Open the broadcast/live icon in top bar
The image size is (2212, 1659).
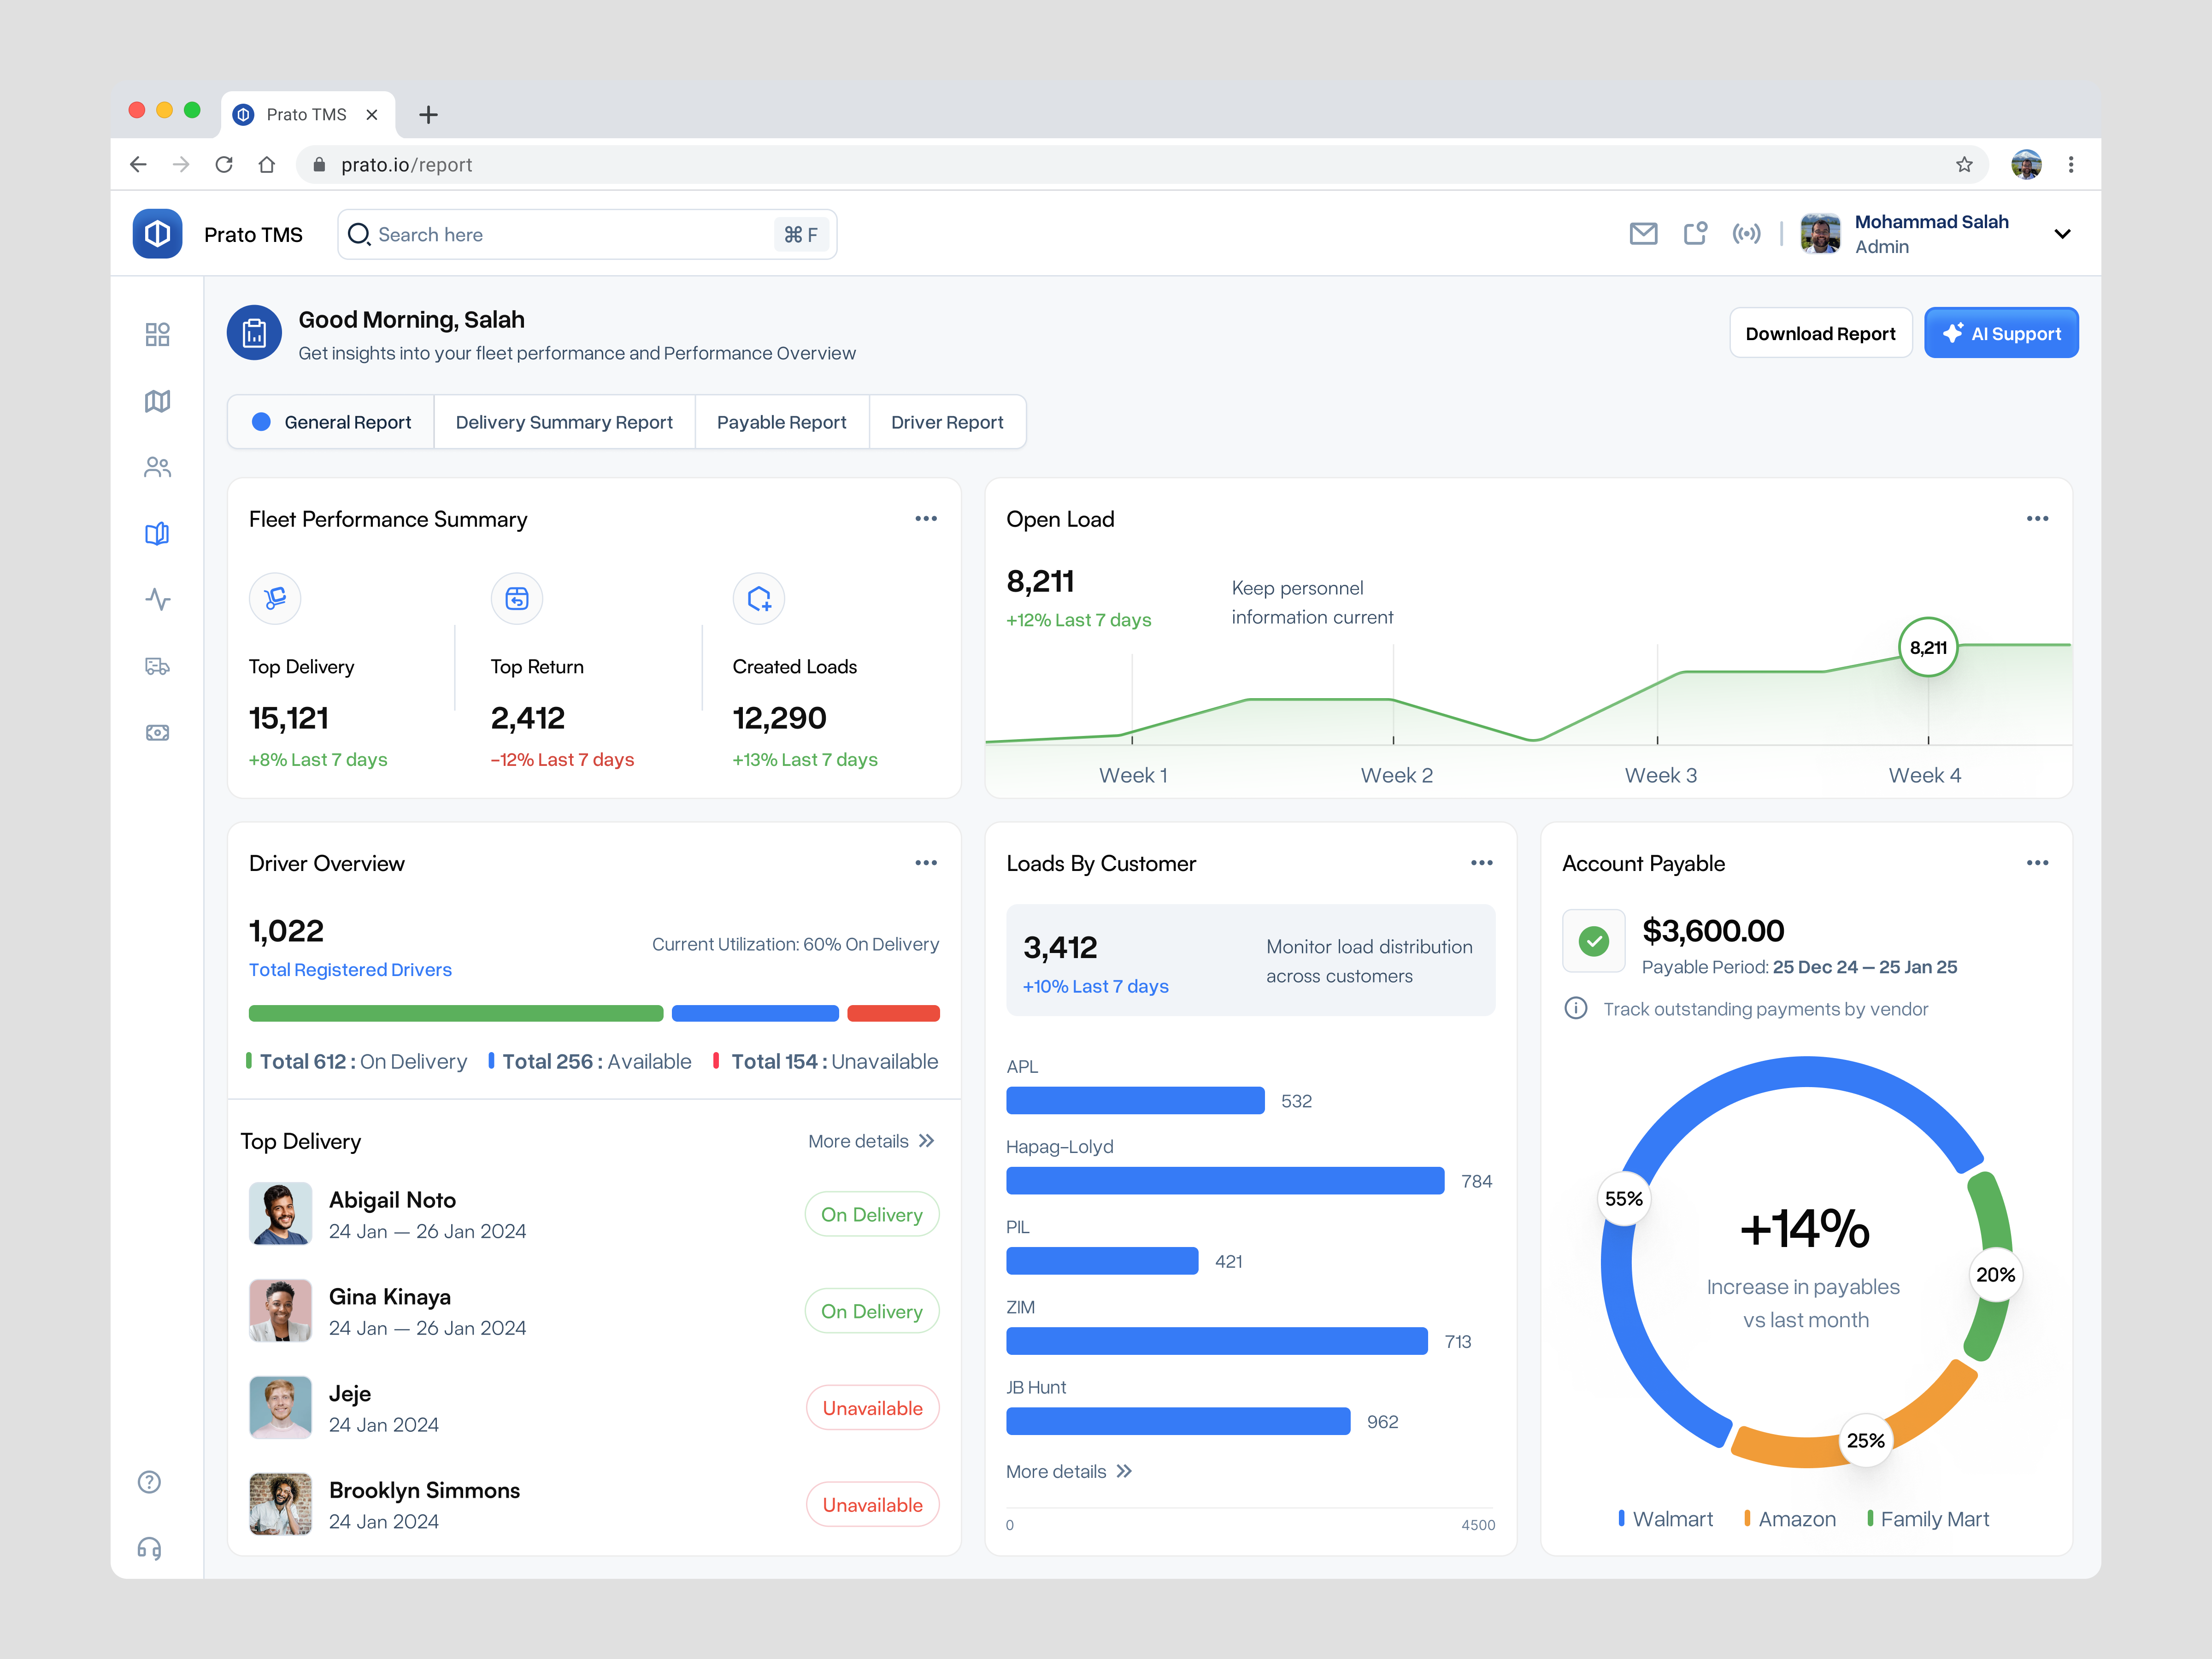(1747, 233)
